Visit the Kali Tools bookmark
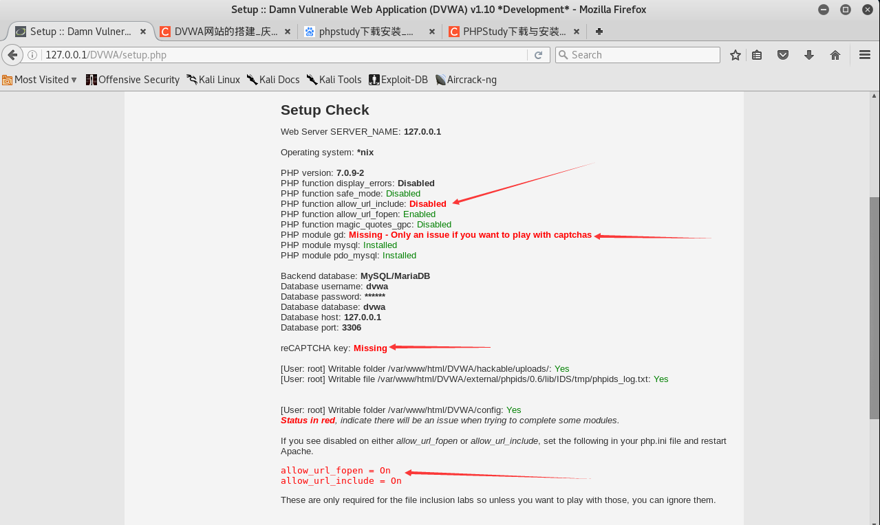 coord(334,79)
